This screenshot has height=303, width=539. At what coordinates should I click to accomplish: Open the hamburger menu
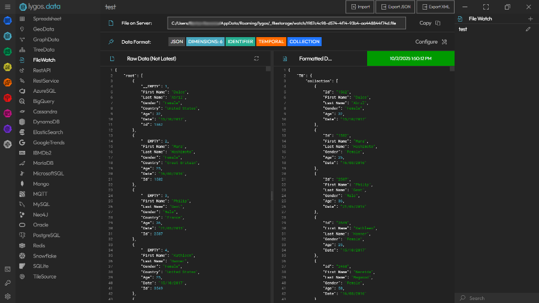click(x=8, y=7)
